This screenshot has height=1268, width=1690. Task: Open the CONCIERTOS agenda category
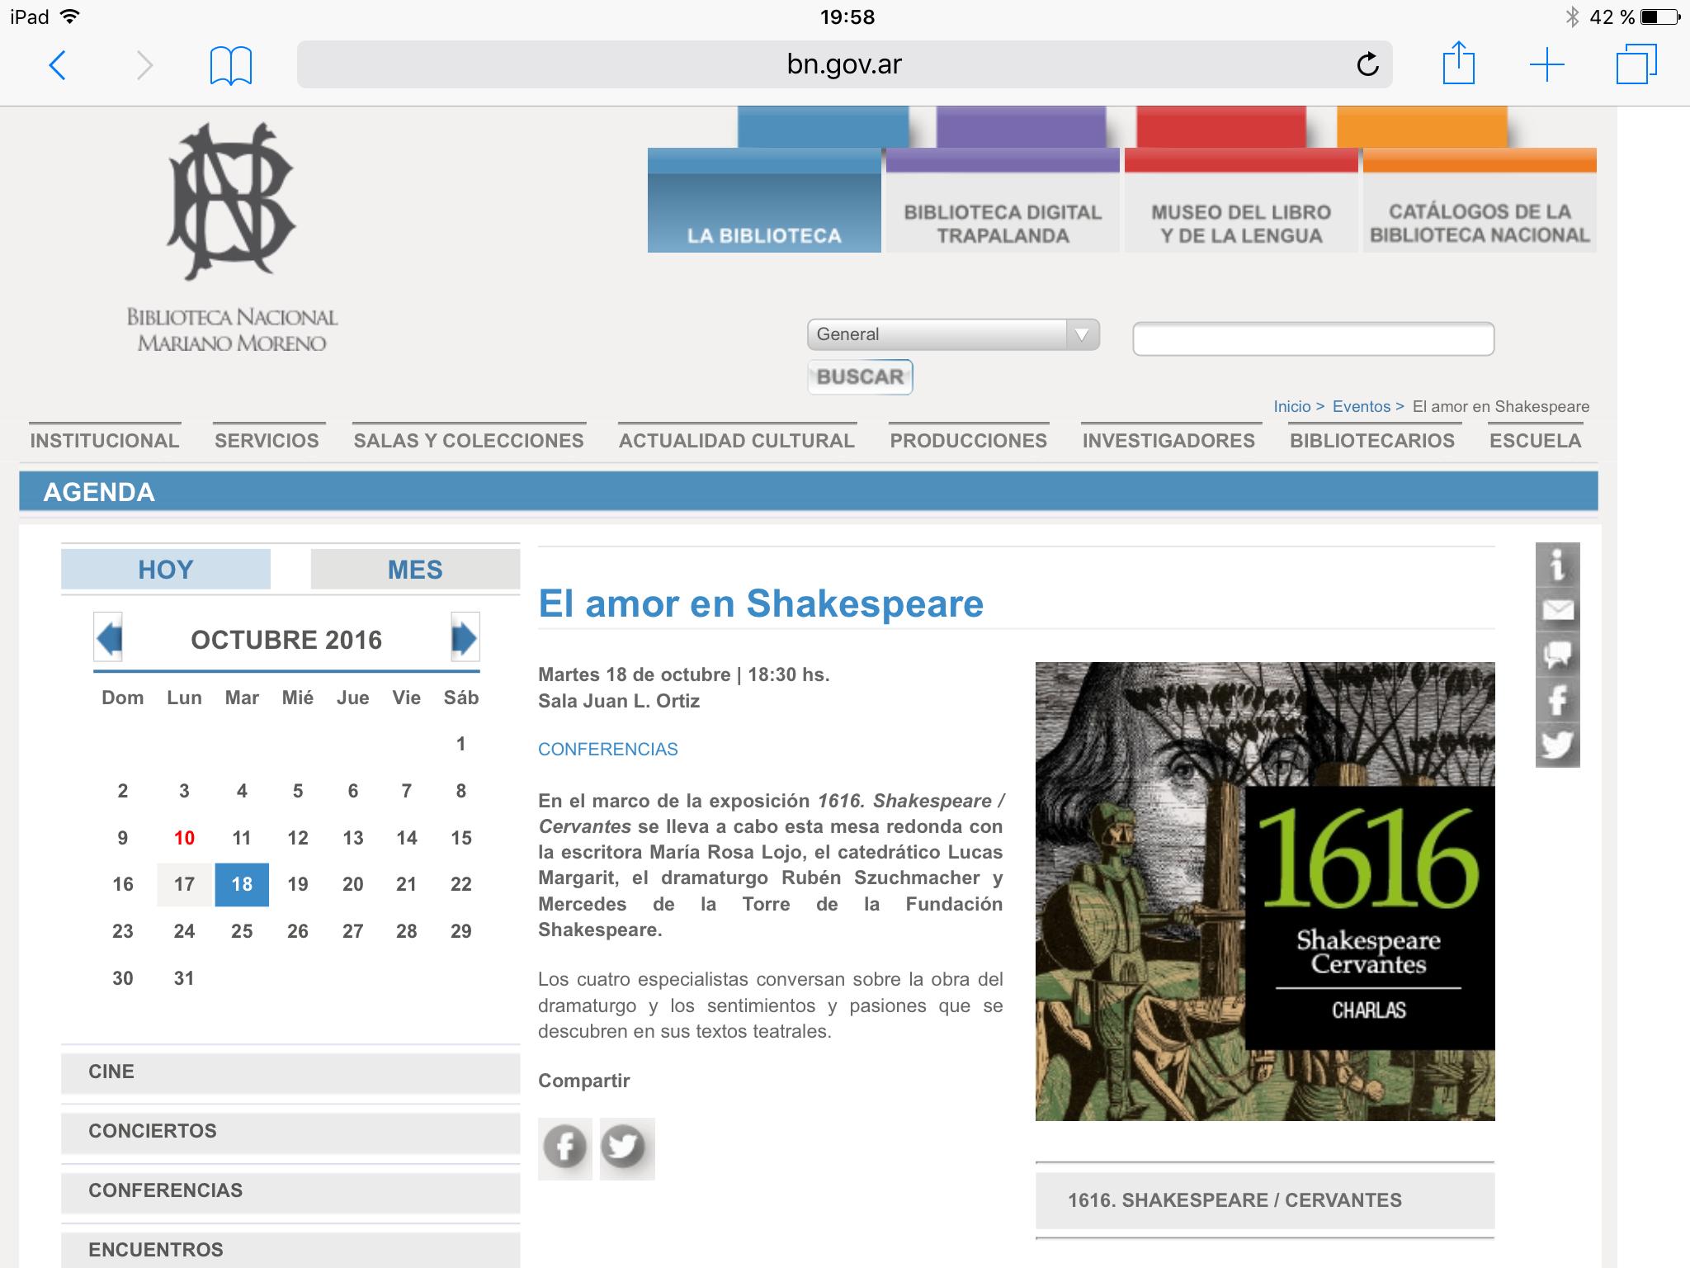point(290,1132)
